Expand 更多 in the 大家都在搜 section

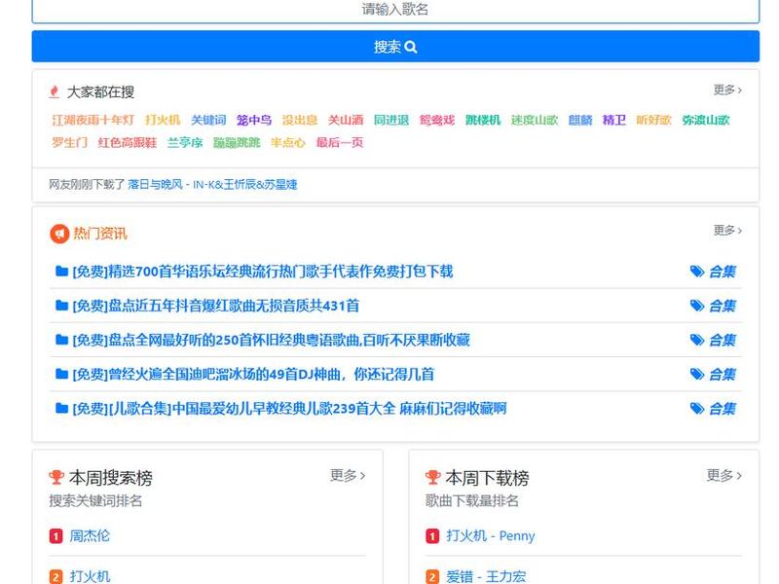727,90
